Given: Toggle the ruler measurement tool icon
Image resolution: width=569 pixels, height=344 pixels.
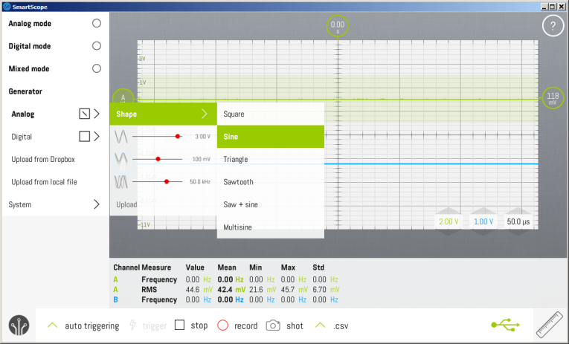Looking at the screenshot, I should (x=550, y=325).
